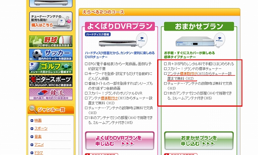
Task: Open the サッカー soccer banner
Action: click(51, 55)
